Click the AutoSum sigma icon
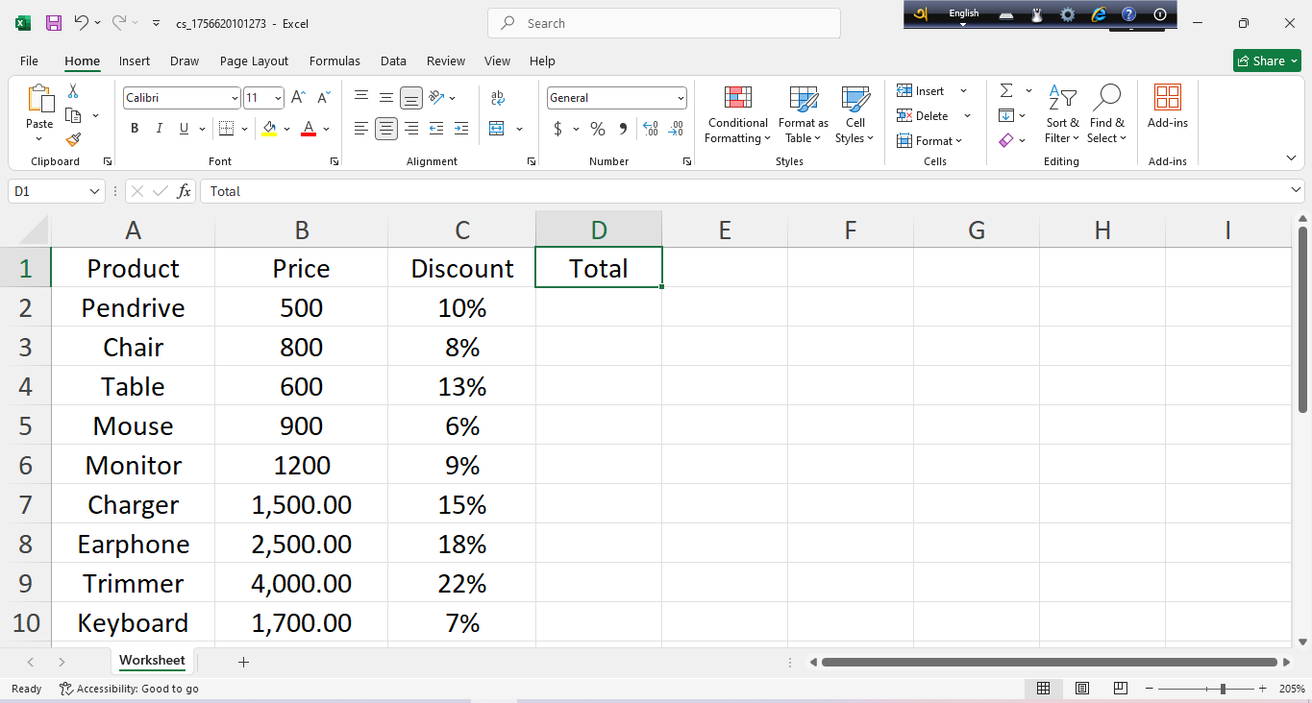This screenshot has width=1312, height=703. coord(1006,91)
